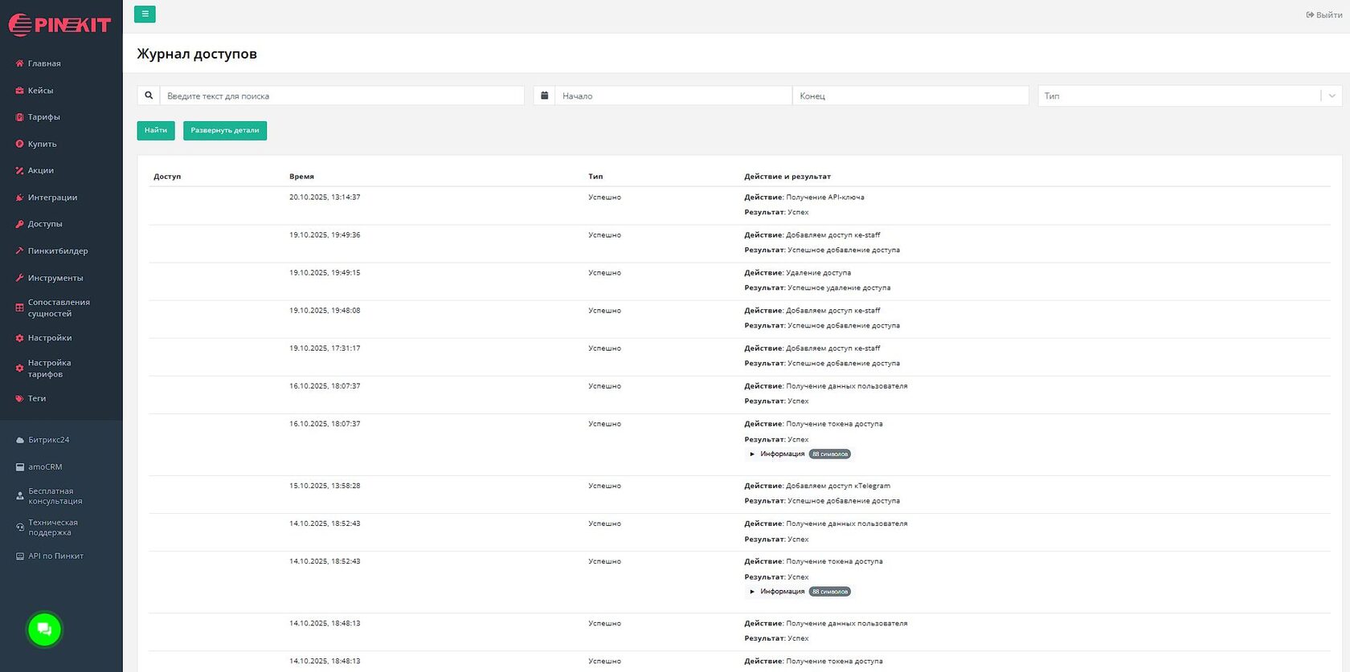Viewport: 1350px width, 672px height.
Task: Open the Тип dropdown filter
Action: click(1189, 96)
